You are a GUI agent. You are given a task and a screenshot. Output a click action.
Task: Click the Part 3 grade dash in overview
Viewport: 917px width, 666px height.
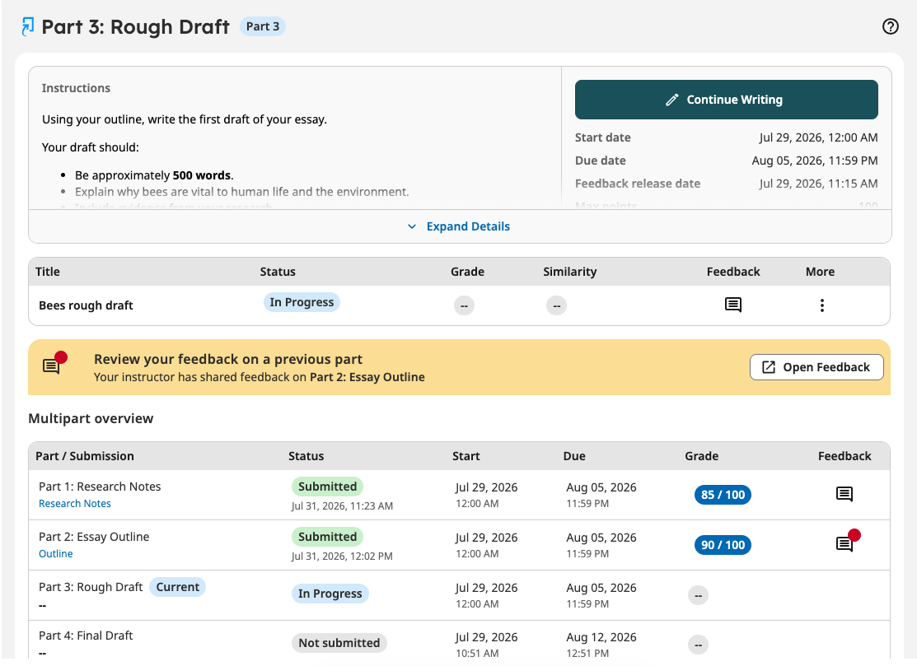coord(699,595)
